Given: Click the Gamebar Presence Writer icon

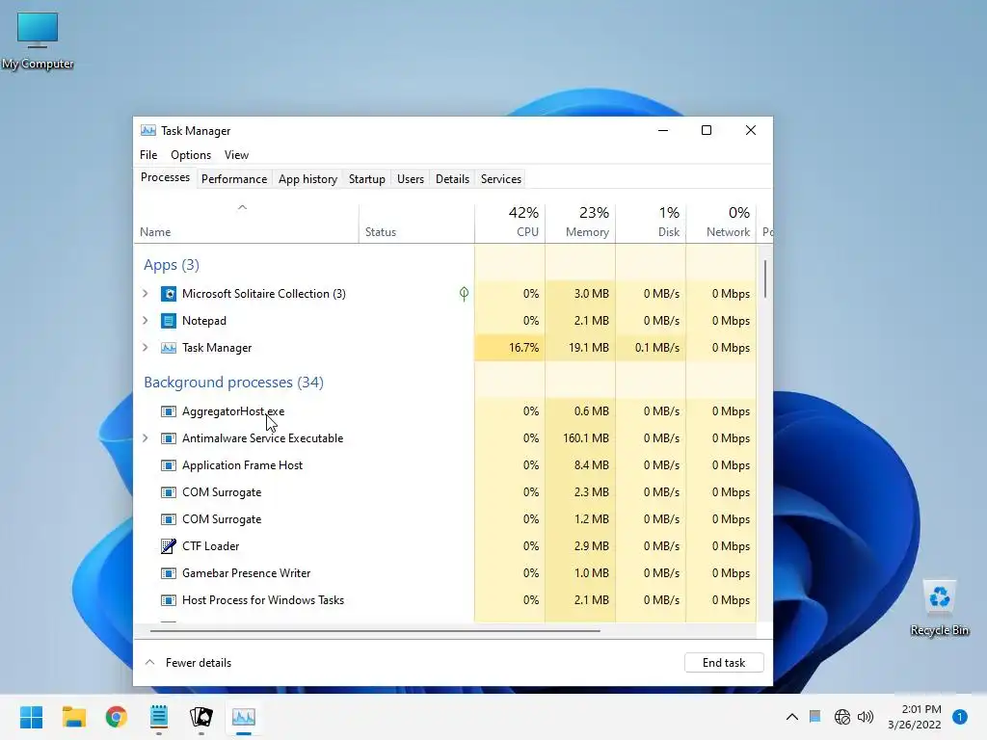Looking at the screenshot, I should click(168, 573).
